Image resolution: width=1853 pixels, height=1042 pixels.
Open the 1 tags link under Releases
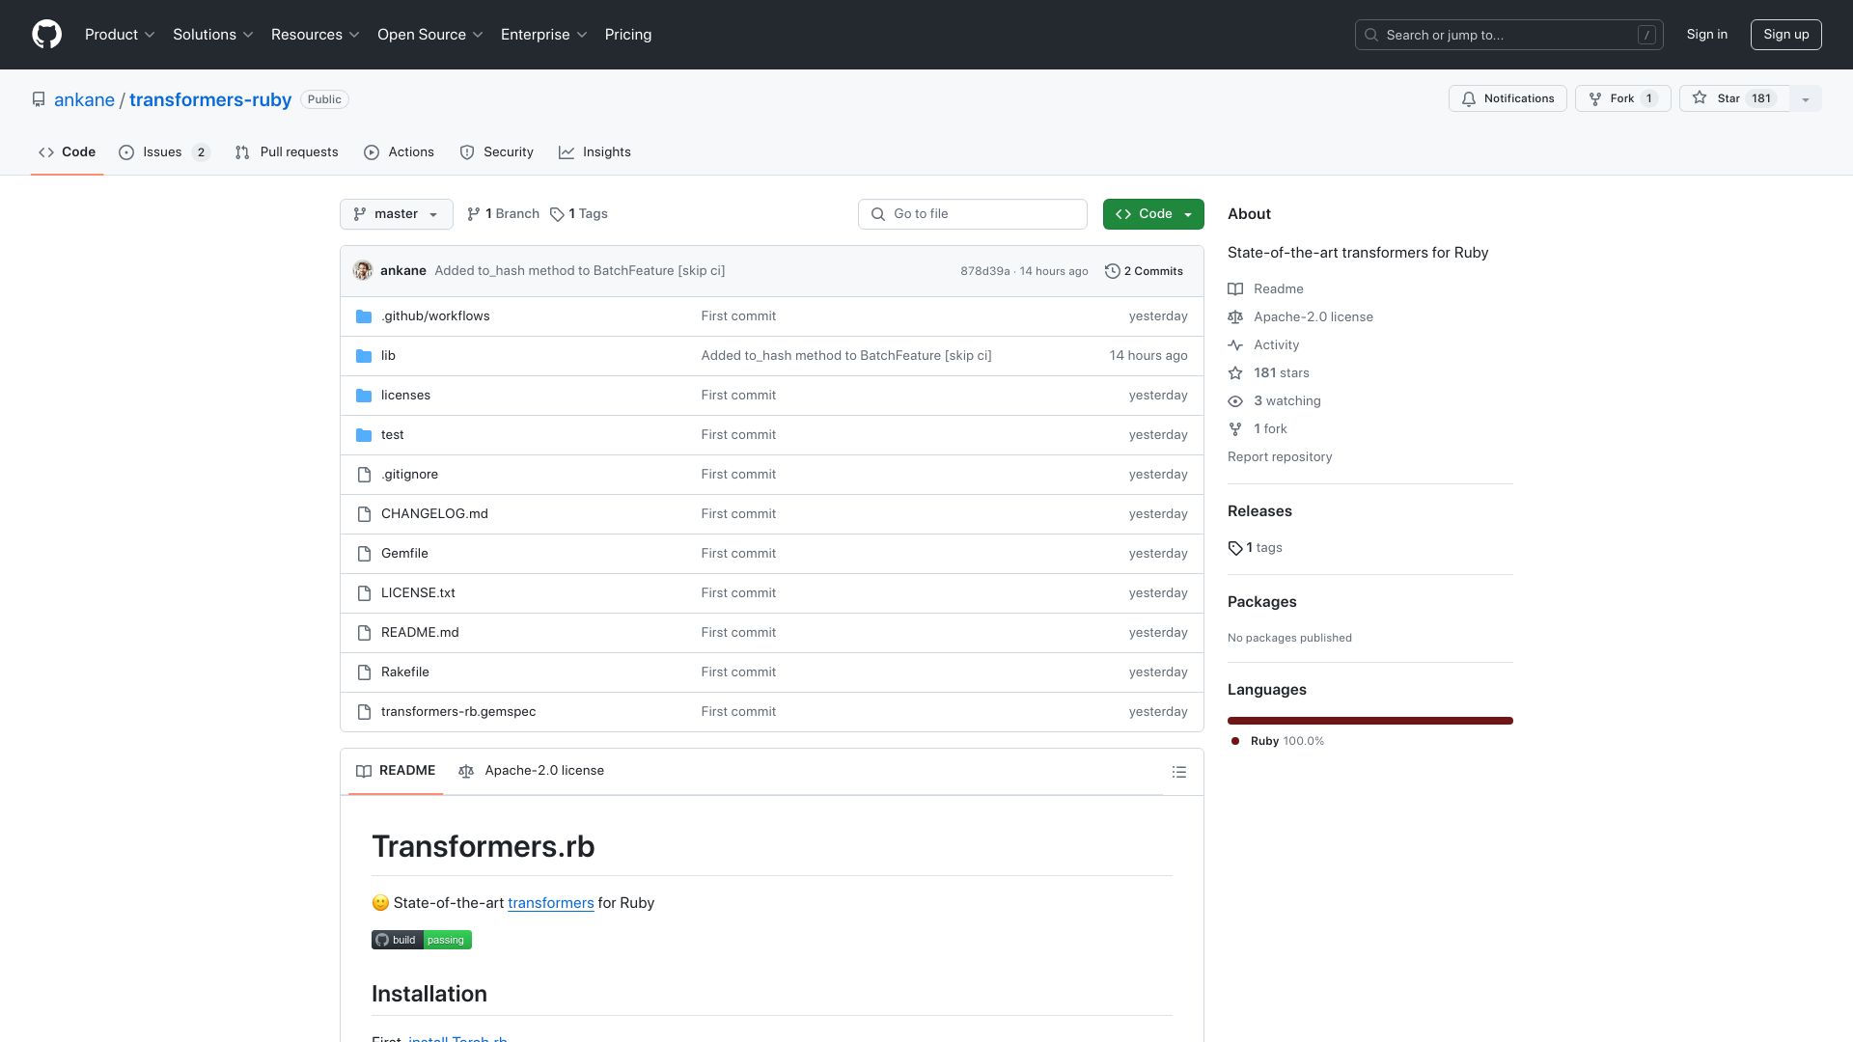click(x=1256, y=548)
